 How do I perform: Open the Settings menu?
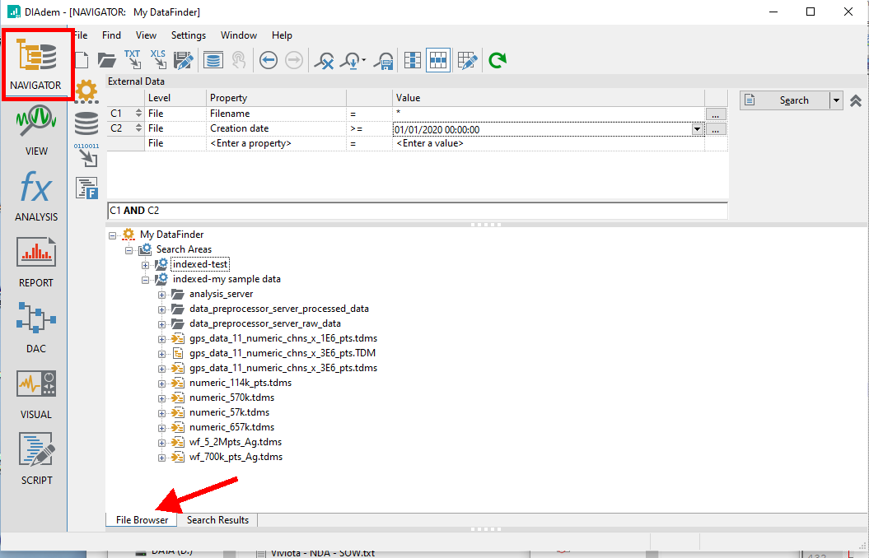point(189,35)
